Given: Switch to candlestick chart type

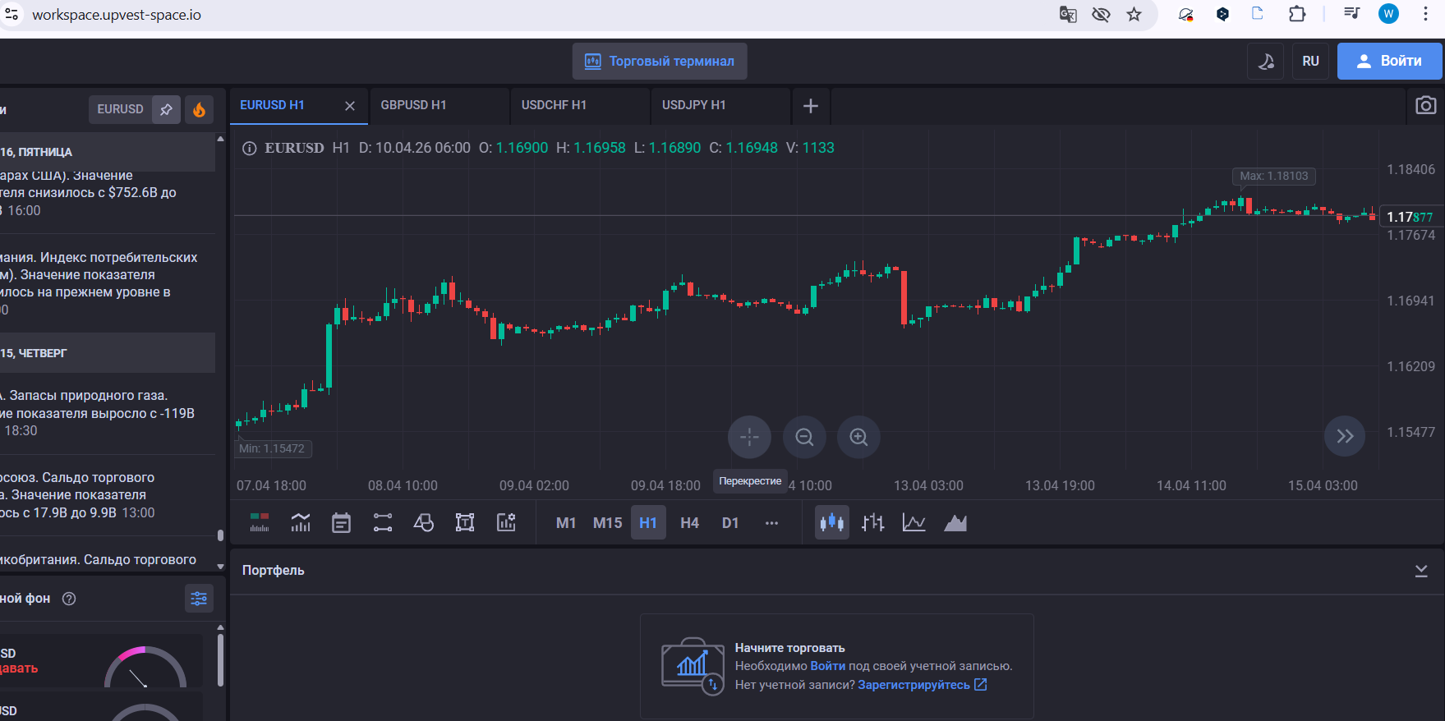Looking at the screenshot, I should pos(831,523).
